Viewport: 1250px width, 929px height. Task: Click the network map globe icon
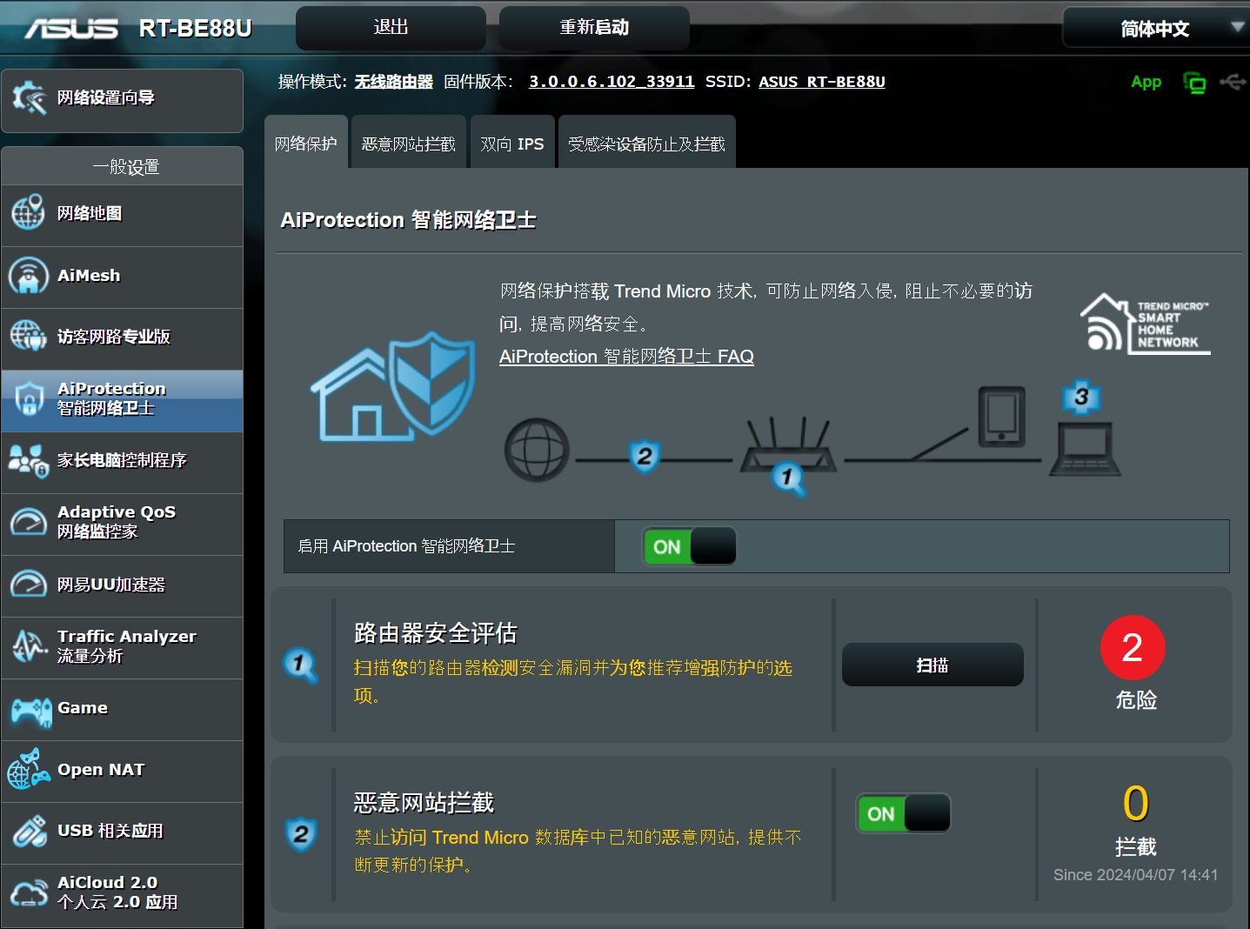tap(28, 213)
